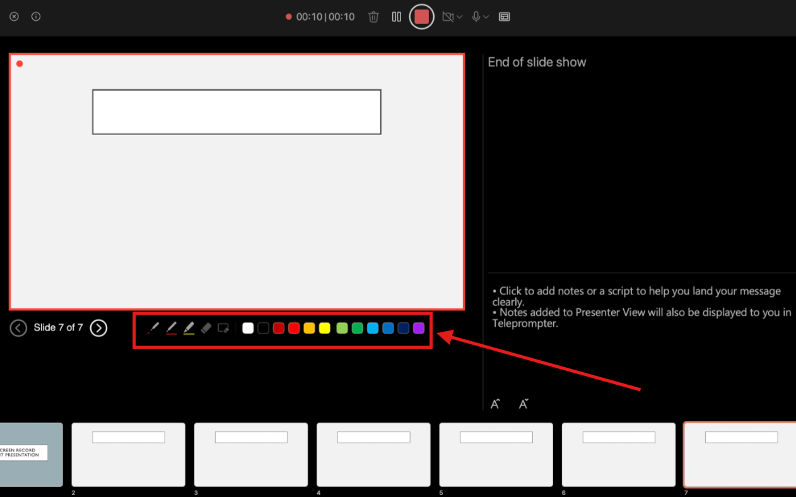Open the teleprompter layout icon
Viewport: 796px width, 497px height.
pos(505,17)
